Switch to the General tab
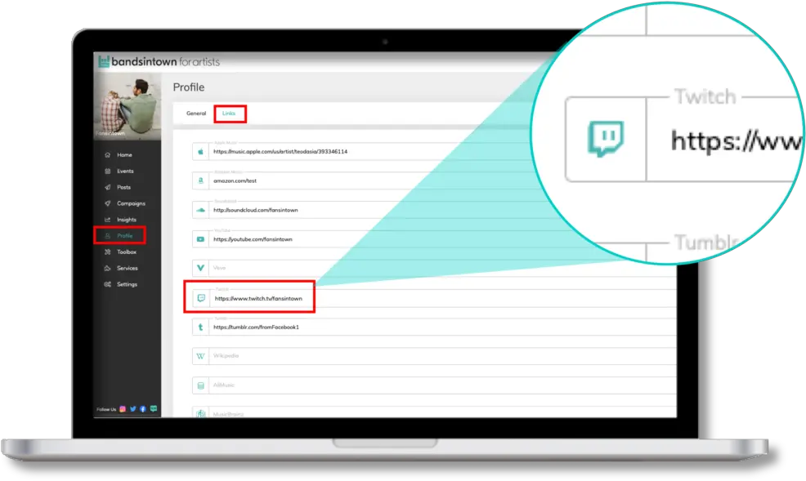Image resolution: width=806 pixels, height=481 pixels. [196, 114]
